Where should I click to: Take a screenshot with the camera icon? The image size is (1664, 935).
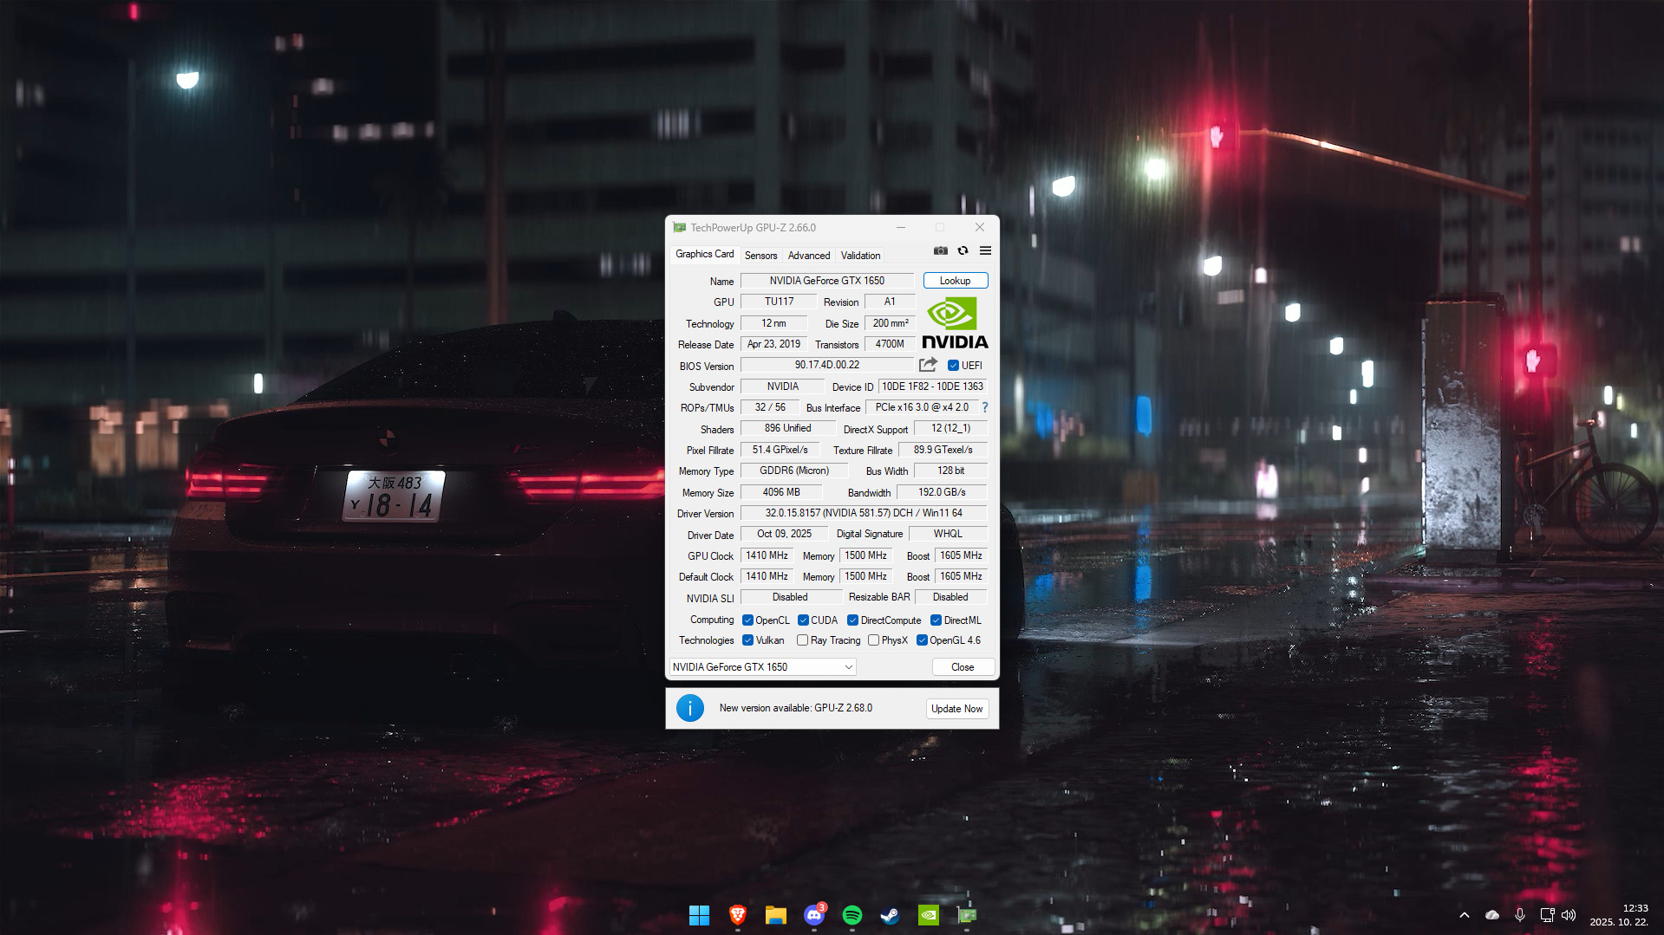coord(940,251)
